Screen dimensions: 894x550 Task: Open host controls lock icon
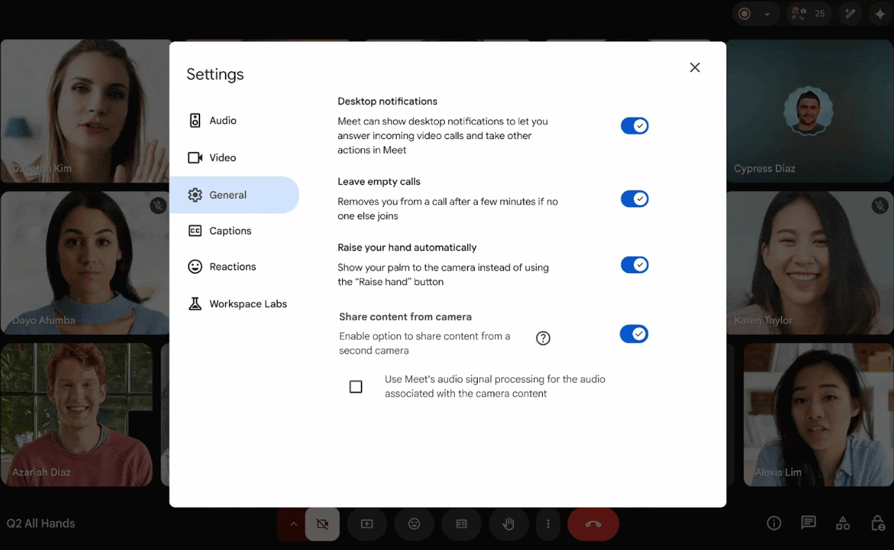coord(877,524)
